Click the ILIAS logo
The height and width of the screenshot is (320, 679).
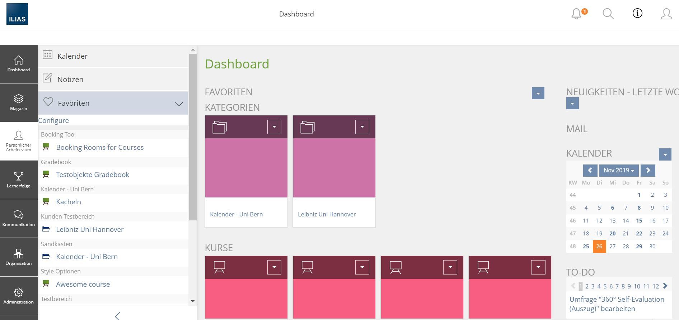[17, 14]
